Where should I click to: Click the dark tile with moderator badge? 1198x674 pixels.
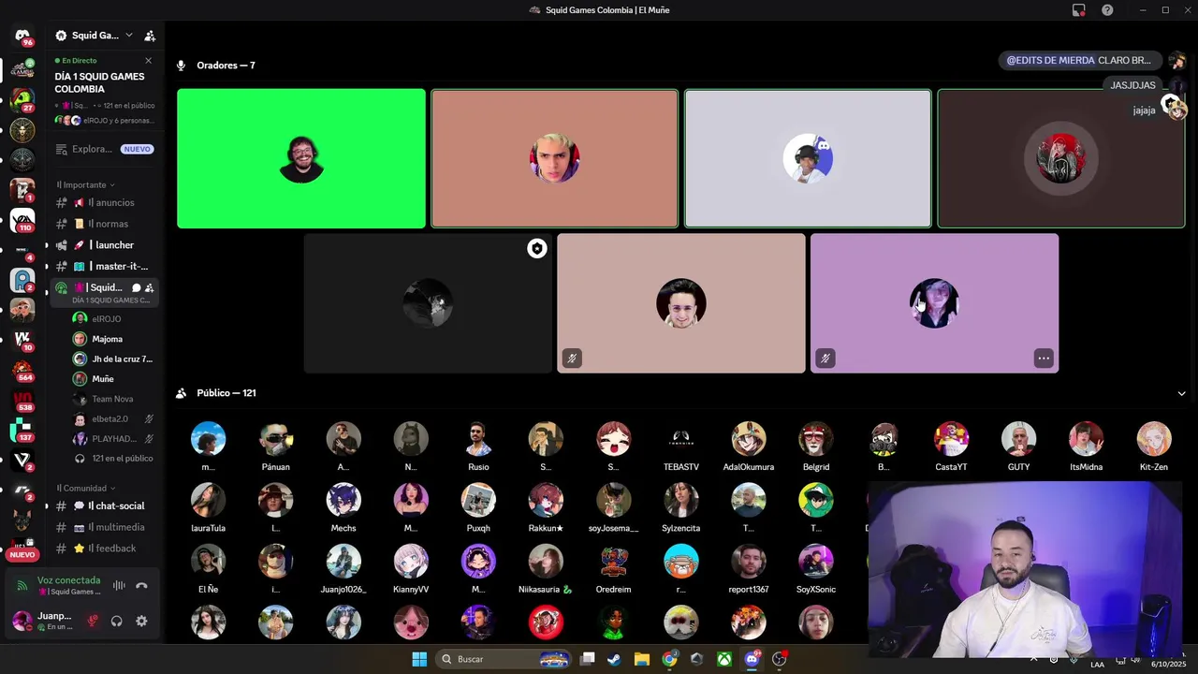pyautogui.click(x=428, y=303)
